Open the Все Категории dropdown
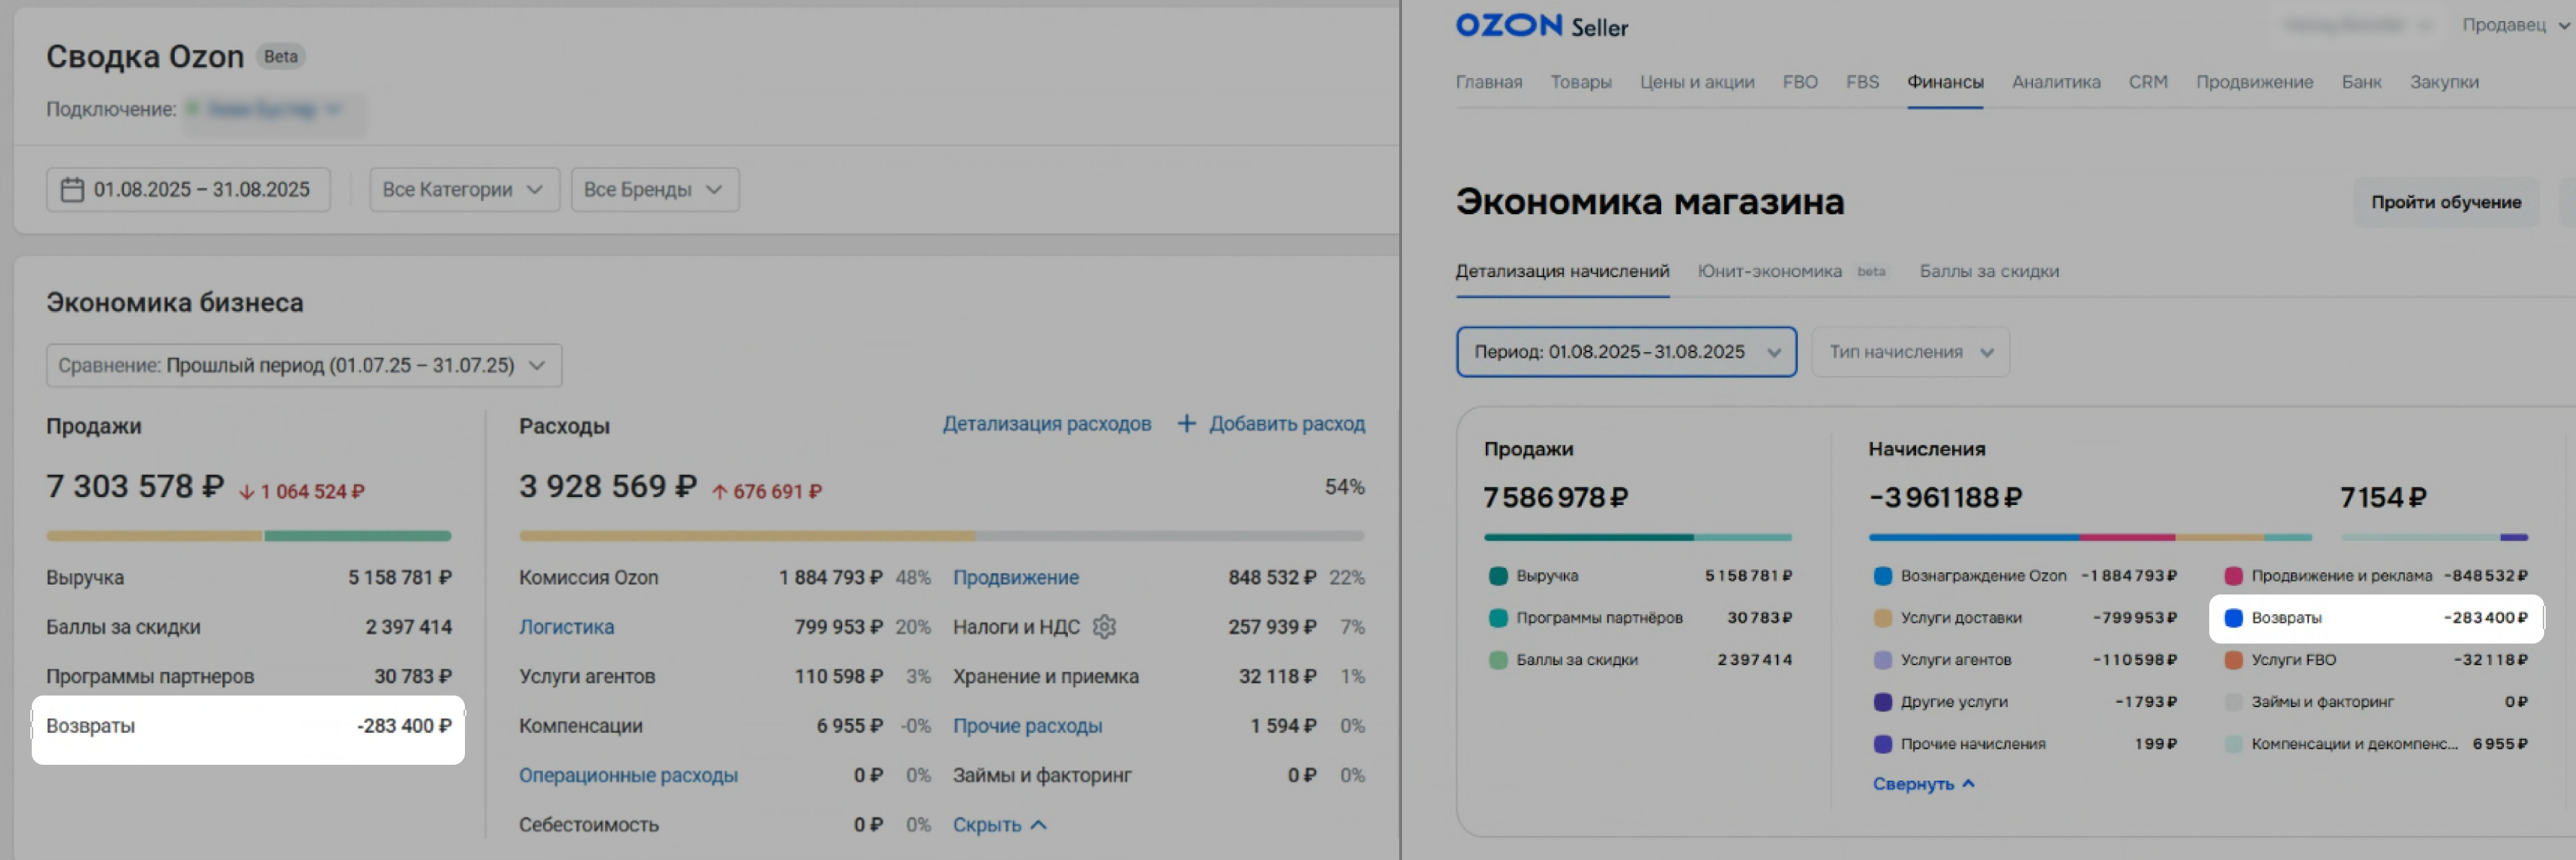Viewport: 2576px width, 860px height. [x=463, y=190]
